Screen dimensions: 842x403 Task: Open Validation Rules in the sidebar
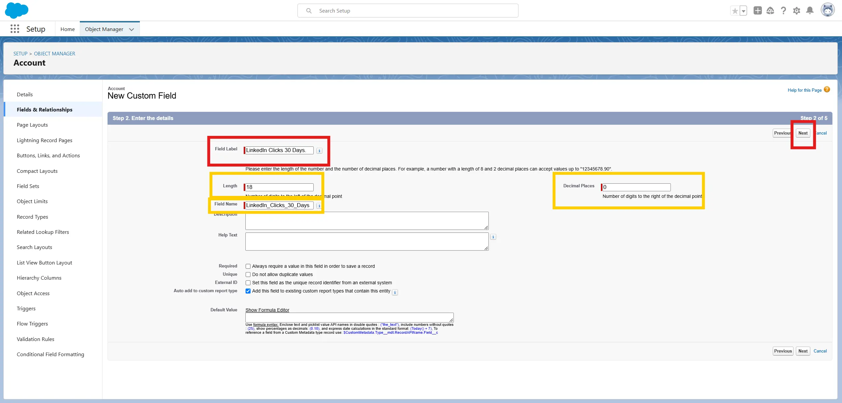coord(35,339)
